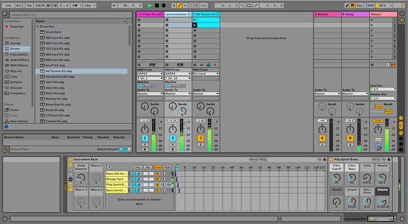
Task: Open the Master Out 1/2 dropdown
Action: (383, 98)
